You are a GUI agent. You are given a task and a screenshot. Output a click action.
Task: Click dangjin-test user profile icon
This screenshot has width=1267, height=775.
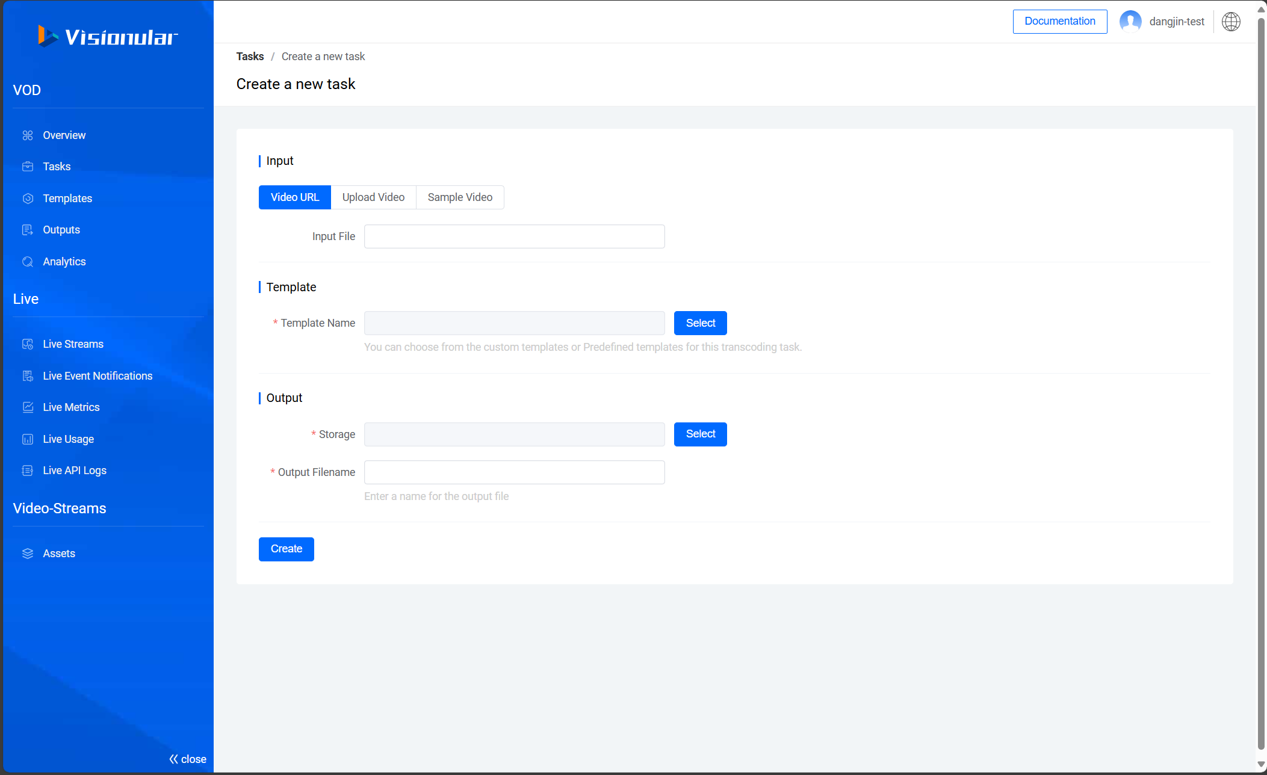coord(1131,21)
